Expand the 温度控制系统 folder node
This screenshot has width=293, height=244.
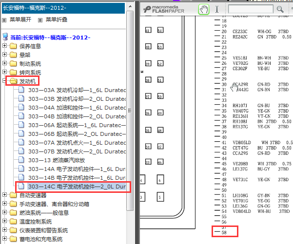[5, 221]
